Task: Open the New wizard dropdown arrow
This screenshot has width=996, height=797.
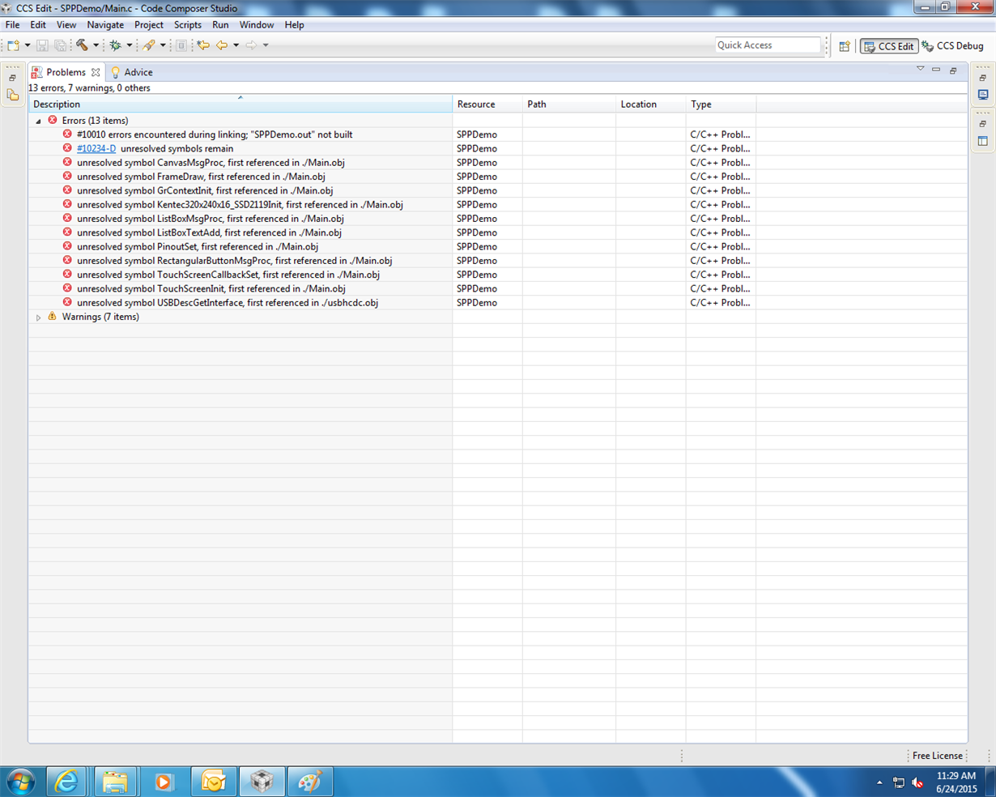Action: pos(28,45)
